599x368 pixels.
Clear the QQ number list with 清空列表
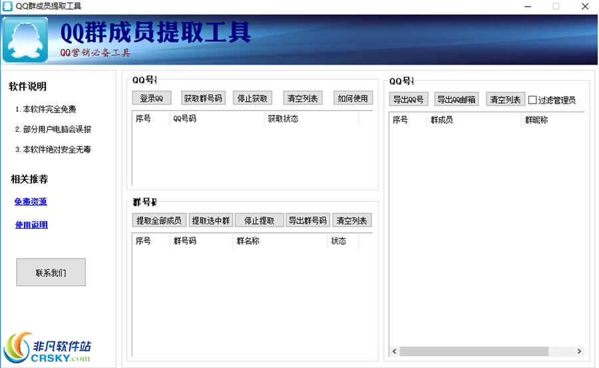pos(303,98)
